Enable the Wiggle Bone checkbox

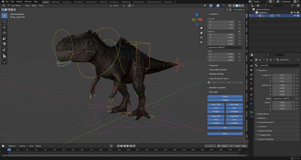click(259, 135)
